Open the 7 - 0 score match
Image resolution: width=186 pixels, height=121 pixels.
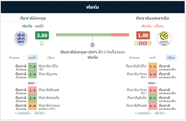click(32, 67)
